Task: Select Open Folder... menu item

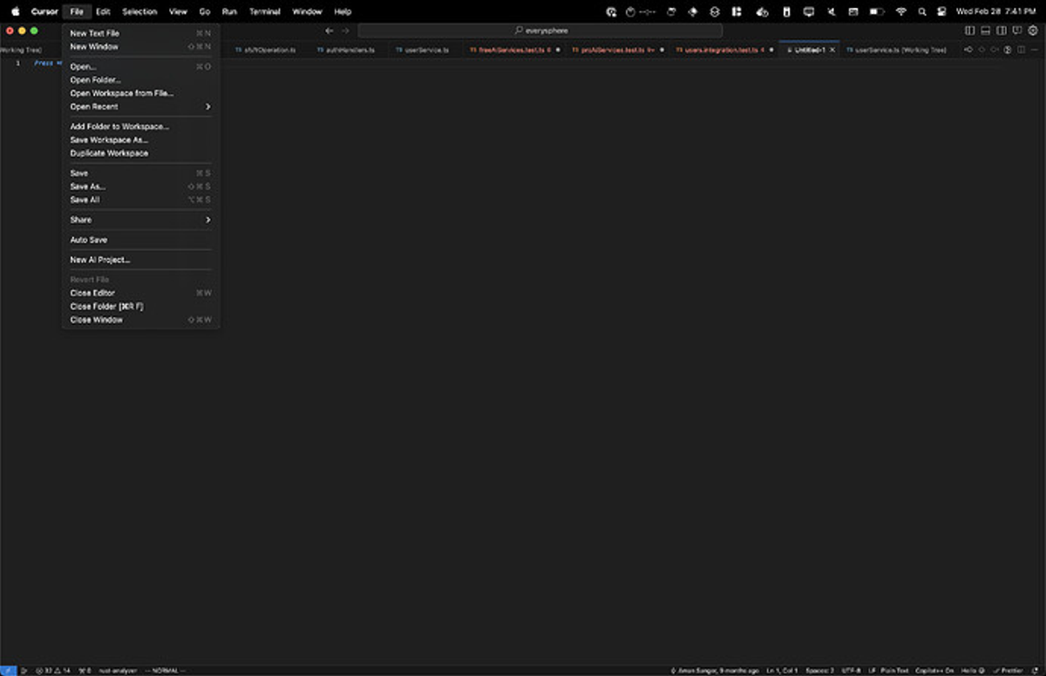Action: pos(140,80)
